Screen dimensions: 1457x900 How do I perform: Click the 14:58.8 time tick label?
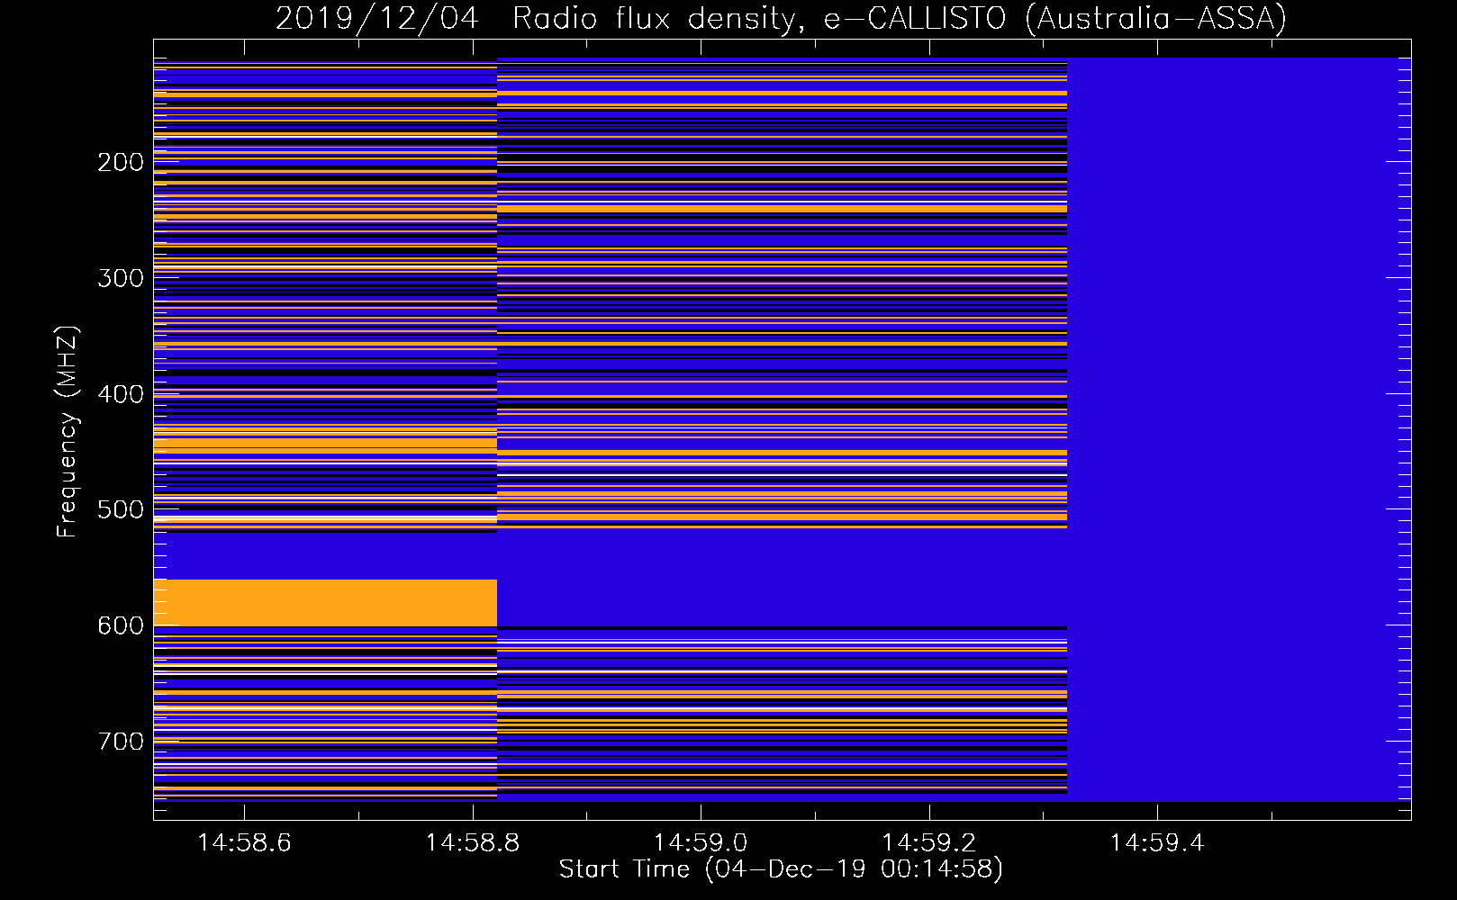472,843
